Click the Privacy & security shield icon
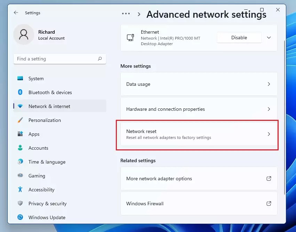This screenshot has height=232, width=296. tap(21, 204)
